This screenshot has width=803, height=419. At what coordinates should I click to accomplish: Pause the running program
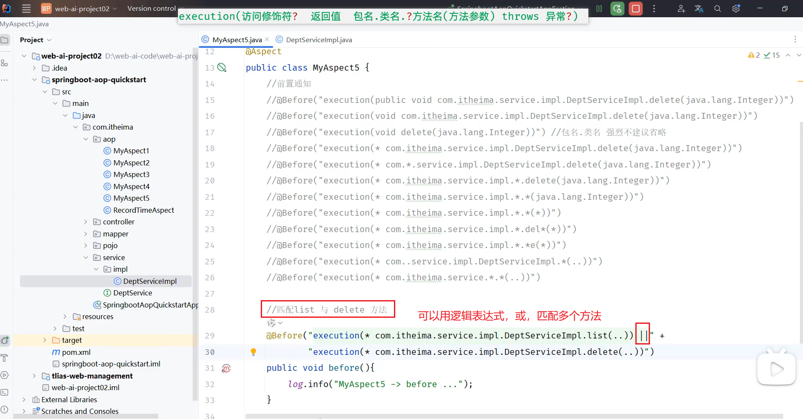click(599, 9)
